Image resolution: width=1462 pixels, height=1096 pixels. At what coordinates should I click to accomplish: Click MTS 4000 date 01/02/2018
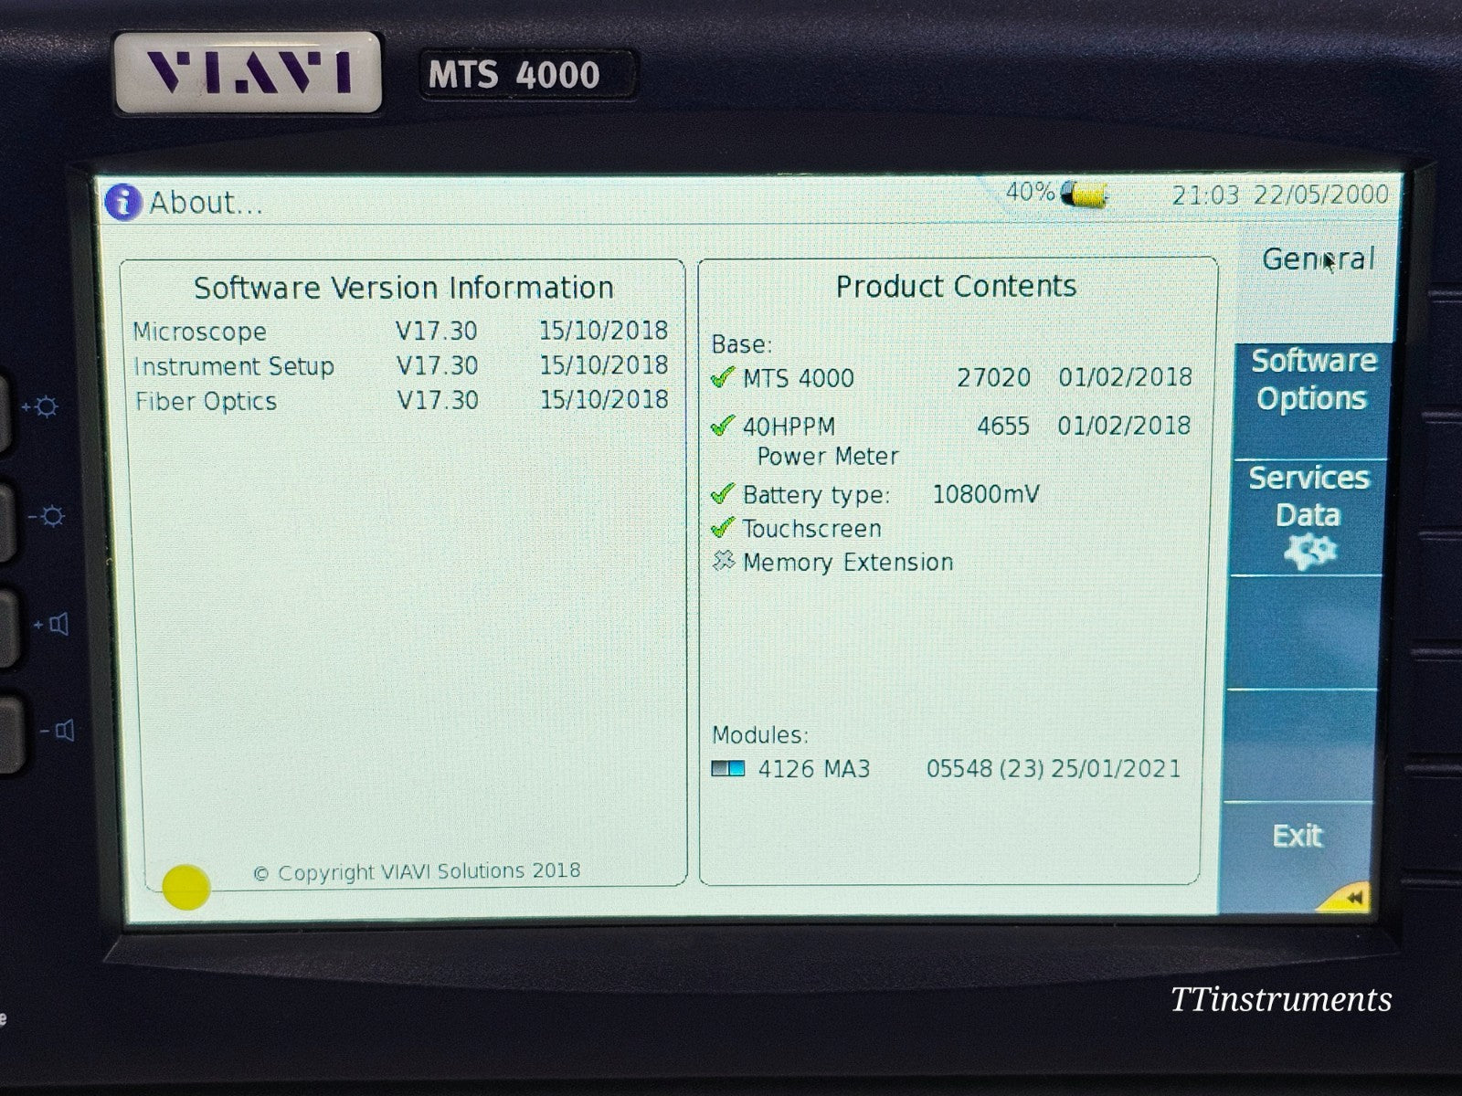coord(1125,377)
